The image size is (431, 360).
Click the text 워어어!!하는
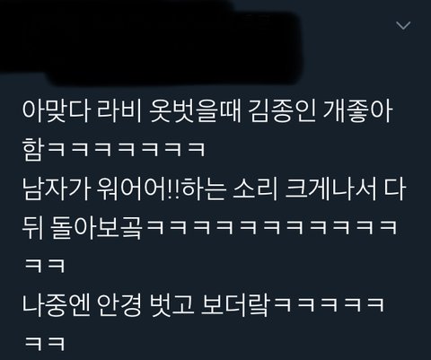pos(161,189)
